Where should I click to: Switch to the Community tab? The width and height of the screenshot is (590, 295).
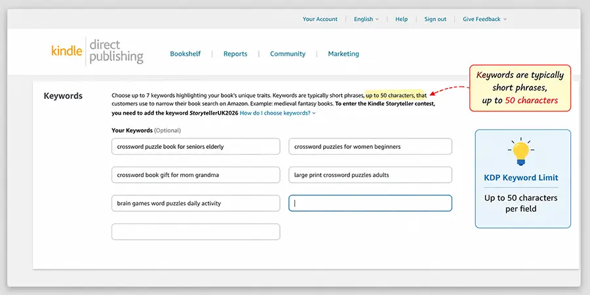pos(288,54)
